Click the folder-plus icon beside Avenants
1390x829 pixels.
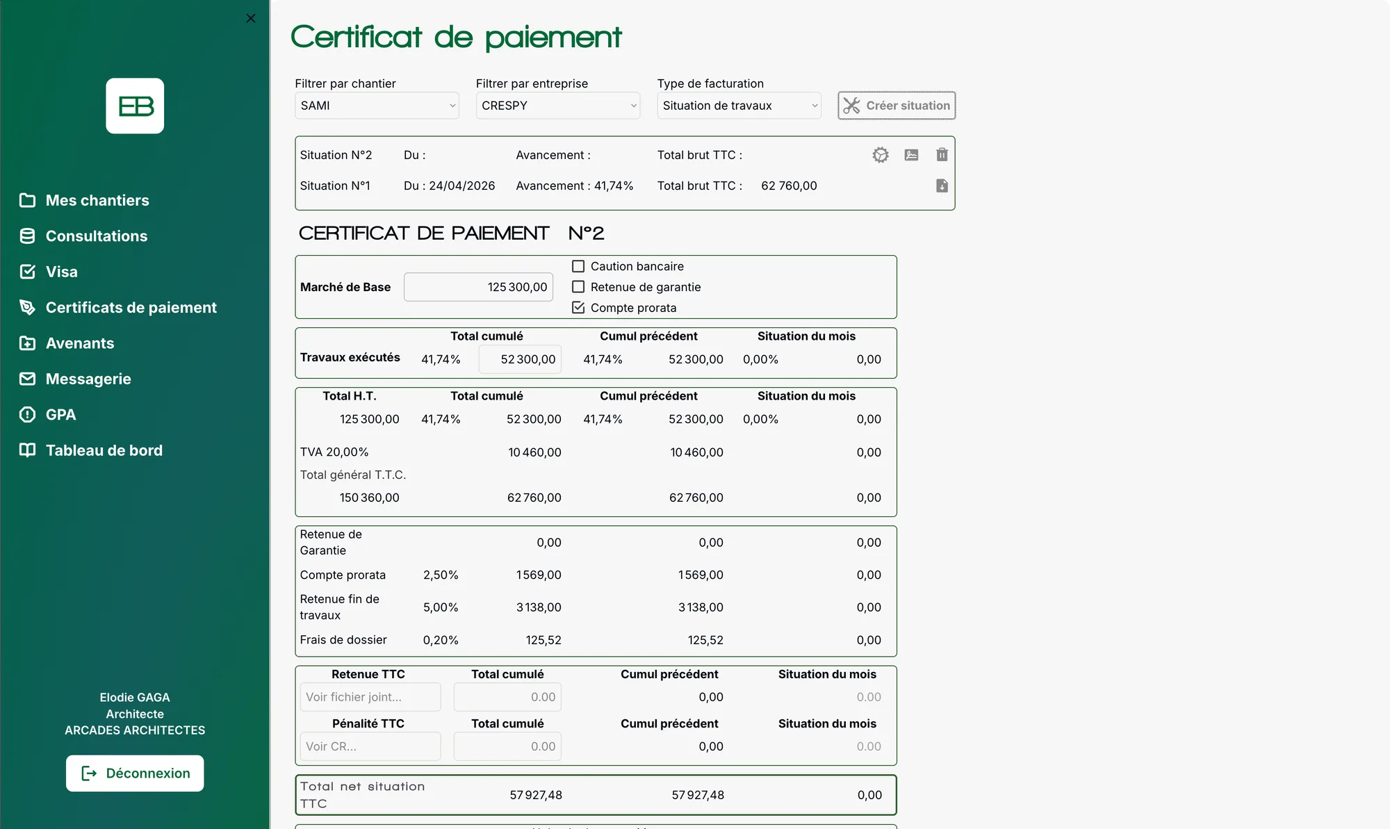27,343
